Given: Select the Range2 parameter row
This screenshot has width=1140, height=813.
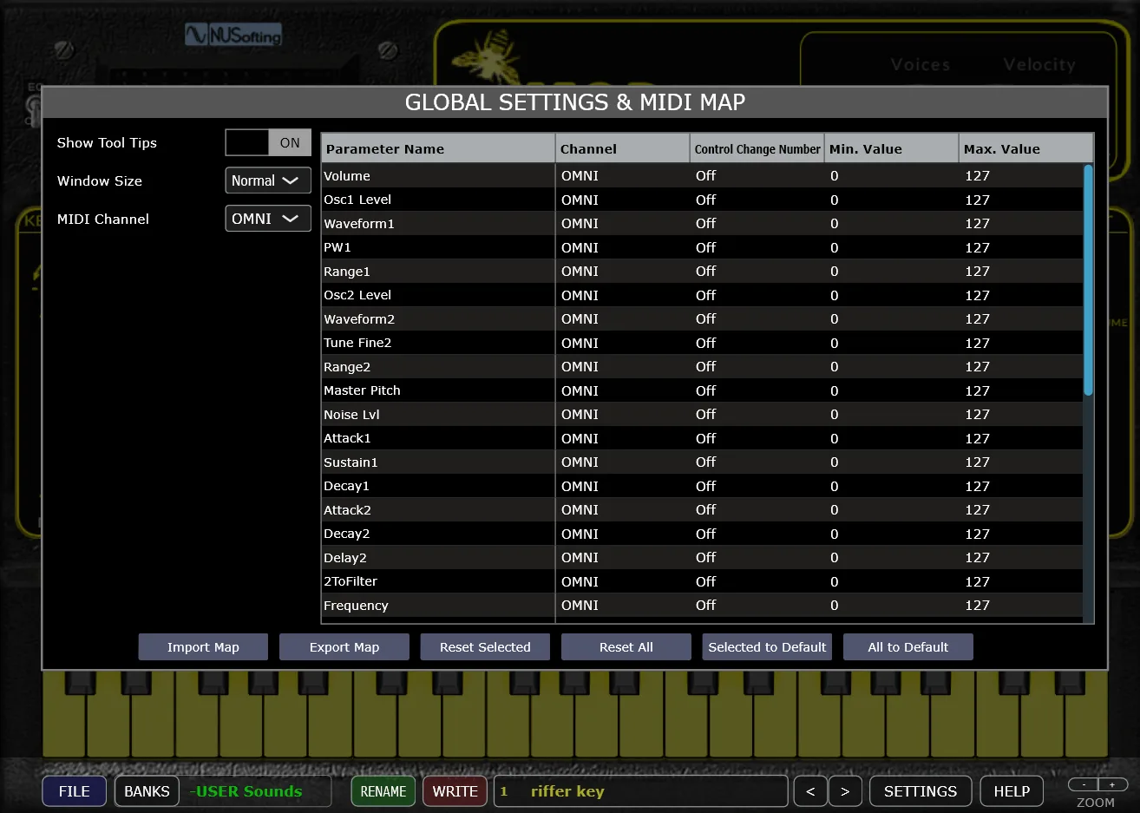Looking at the screenshot, I should (x=702, y=367).
